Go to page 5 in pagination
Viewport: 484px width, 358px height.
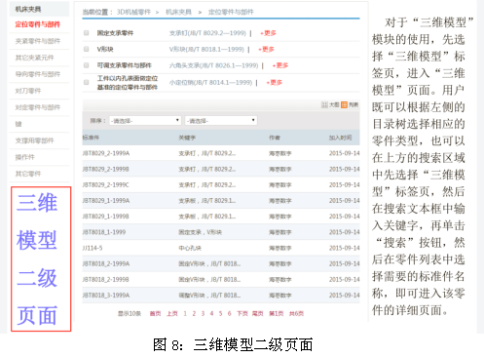[220, 313]
